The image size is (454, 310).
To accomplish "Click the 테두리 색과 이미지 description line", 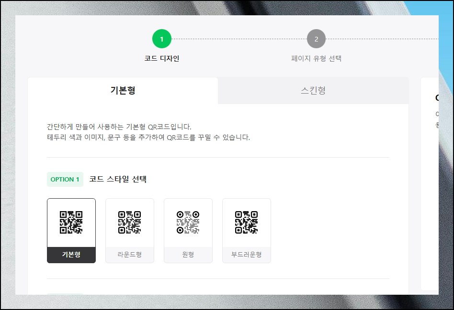I will pos(148,137).
